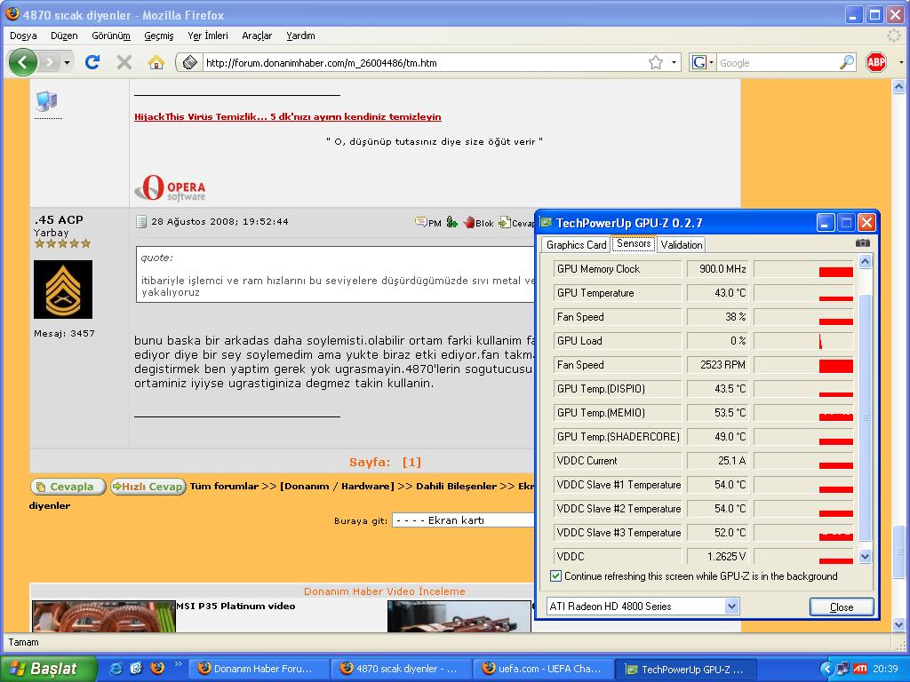
Task: Launch Firefox from quick launch bar
Action: coord(156,669)
